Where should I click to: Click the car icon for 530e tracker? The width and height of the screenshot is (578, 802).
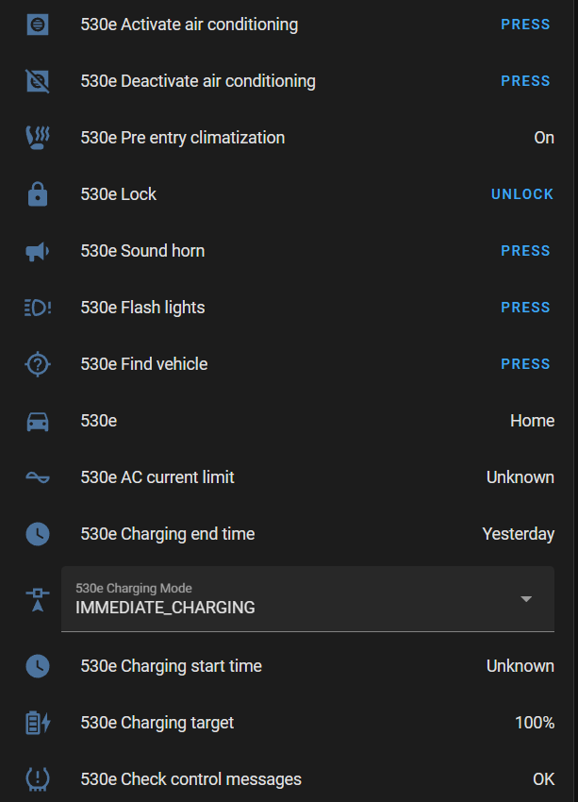coord(38,421)
